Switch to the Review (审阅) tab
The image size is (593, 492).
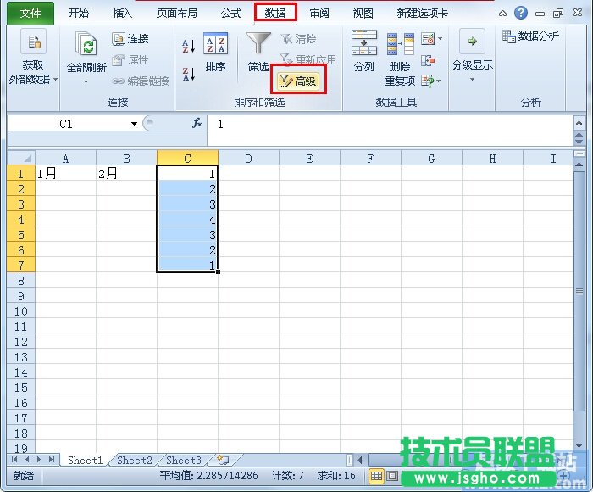(319, 14)
